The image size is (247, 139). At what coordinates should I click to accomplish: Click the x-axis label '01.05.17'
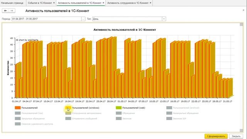point(122,101)
